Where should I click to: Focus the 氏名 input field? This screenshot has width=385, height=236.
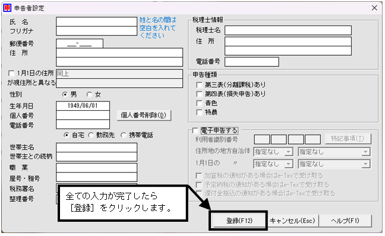(x=96, y=21)
